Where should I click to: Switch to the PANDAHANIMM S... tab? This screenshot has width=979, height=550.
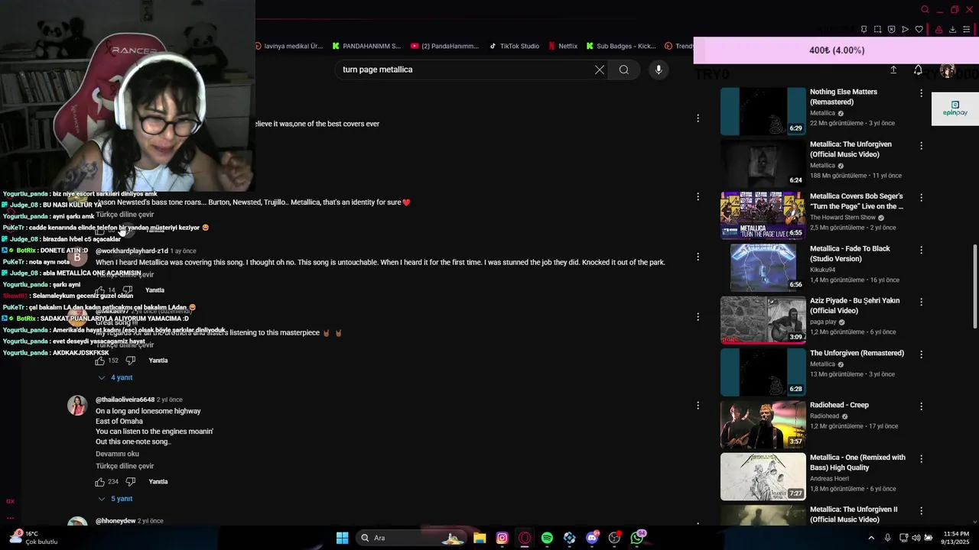(366, 46)
